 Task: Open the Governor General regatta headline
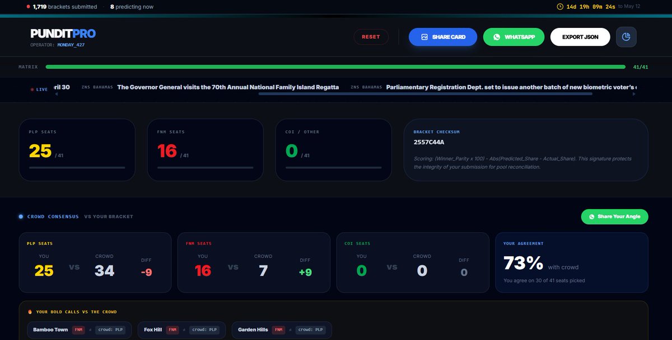pos(228,87)
